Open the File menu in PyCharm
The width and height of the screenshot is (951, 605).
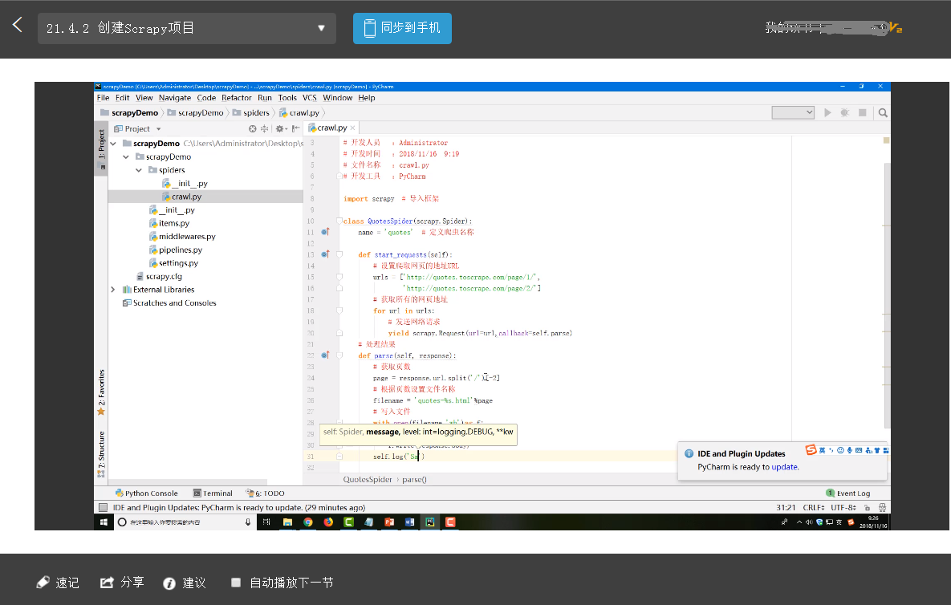(x=103, y=98)
